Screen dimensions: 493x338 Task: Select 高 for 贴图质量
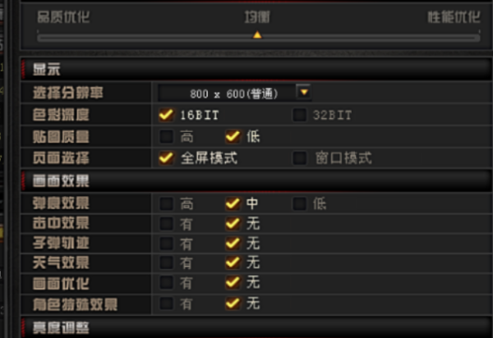click(x=166, y=136)
